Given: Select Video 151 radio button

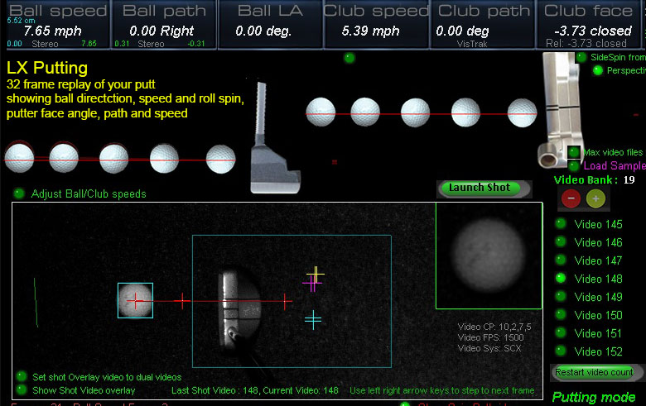Looking at the screenshot, I should pyautogui.click(x=561, y=332).
